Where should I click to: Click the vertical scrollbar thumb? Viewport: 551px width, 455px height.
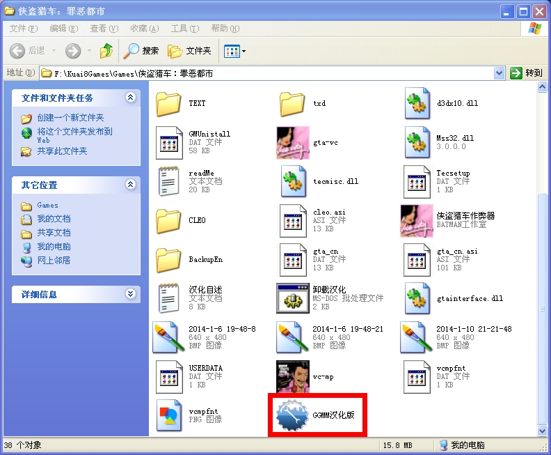tap(542, 309)
